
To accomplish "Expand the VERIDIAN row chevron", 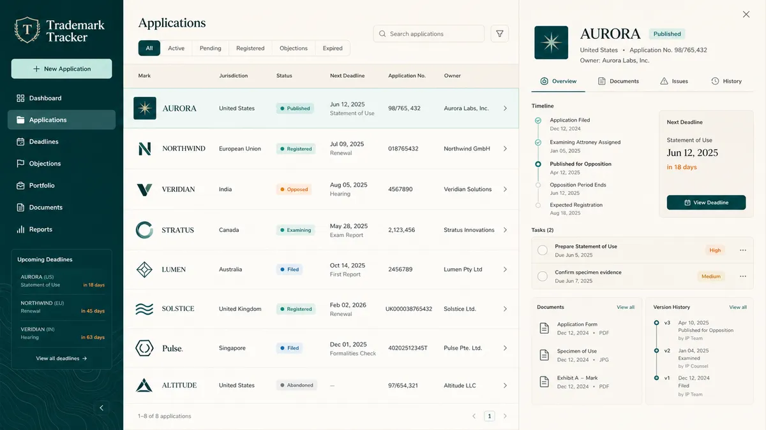I will [505, 189].
